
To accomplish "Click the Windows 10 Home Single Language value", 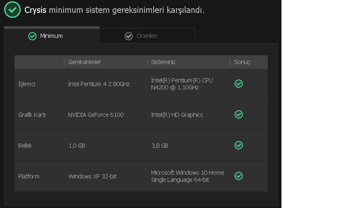I will click(x=188, y=176).
